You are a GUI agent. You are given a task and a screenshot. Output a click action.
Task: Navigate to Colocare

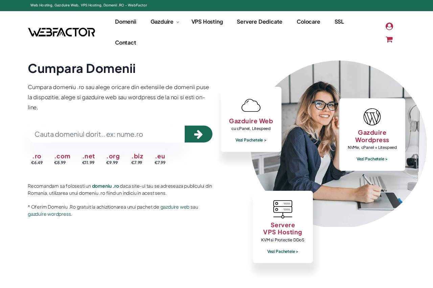click(x=308, y=22)
